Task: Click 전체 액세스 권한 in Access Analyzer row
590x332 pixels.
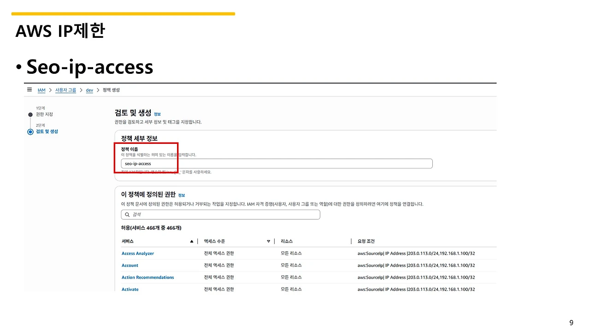Action: (219, 254)
